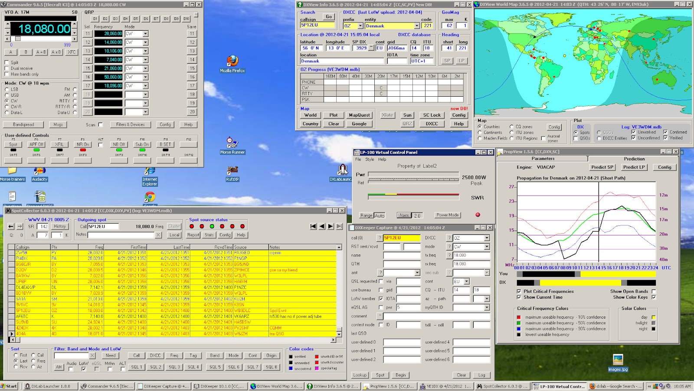Click the Lookup button in DXKeeper Capture
Screen dimensions: 694x391
pos(360,375)
